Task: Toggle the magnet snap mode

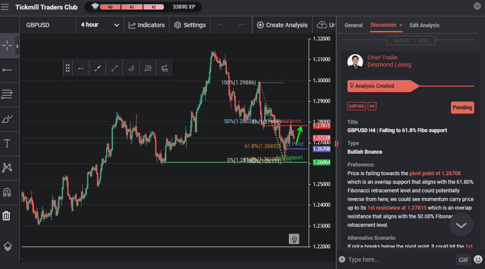Action: (7, 192)
